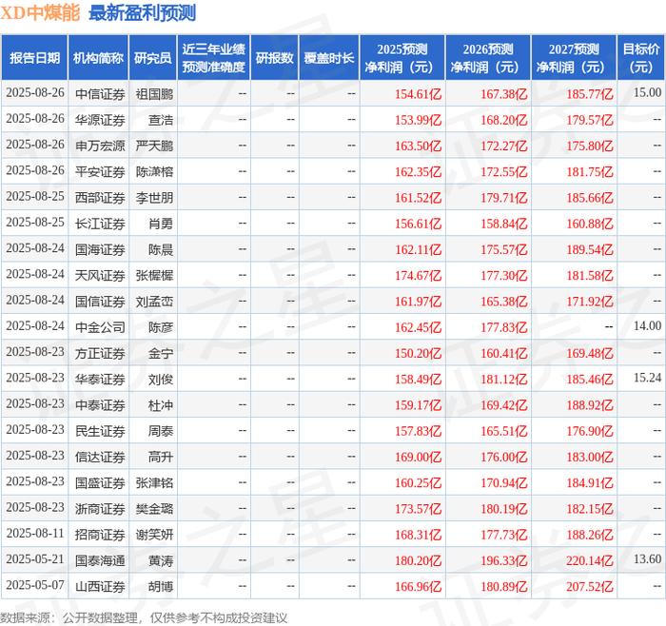Click the 174.67亿 profit value

pyautogui.click(x=419, y=275)
